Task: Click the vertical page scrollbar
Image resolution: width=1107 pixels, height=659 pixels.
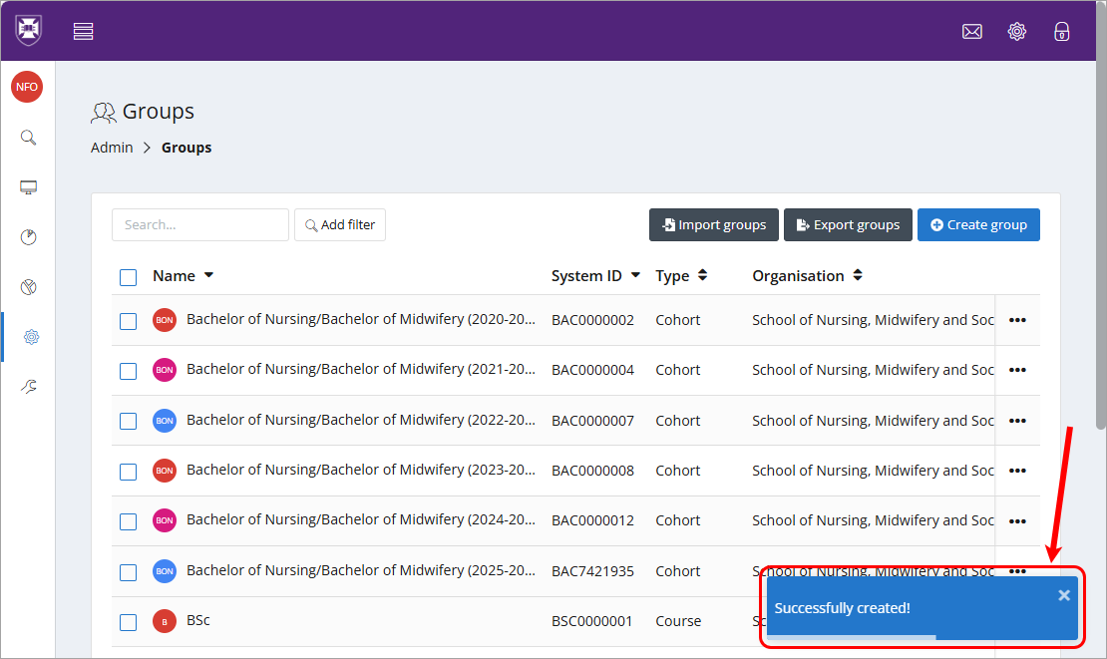Action: [1100, 249]
